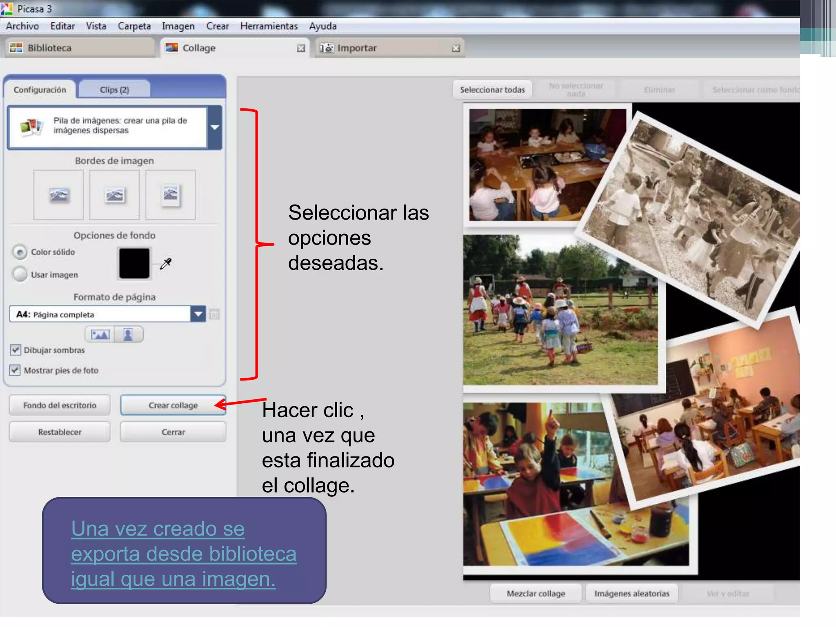Expand the collage type dropdown arrow
Image resolution: width=836 pixels, height=627 pixels.
coord(215,127)
